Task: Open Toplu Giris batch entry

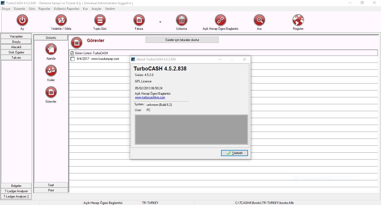Action: (x=100, y=20)
